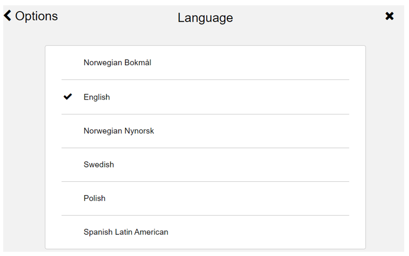Return to Options via the Options label
Viewport: 409px width, 256px height.
point(36,16)
